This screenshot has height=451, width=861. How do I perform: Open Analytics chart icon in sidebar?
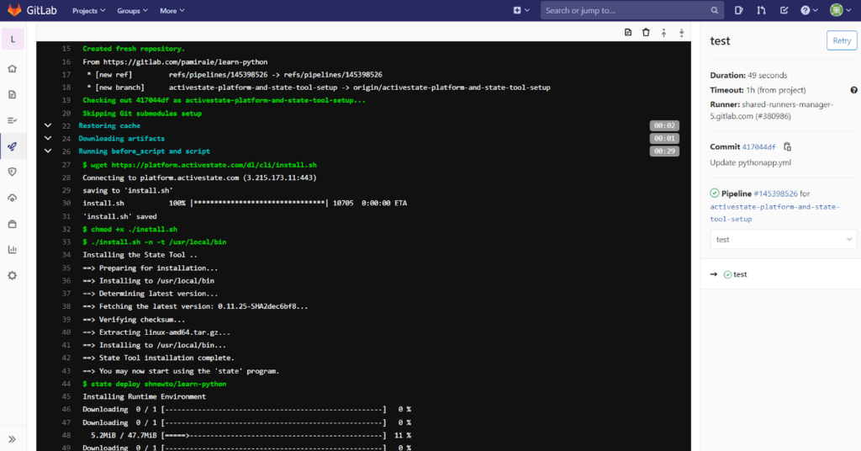[12, 249]
